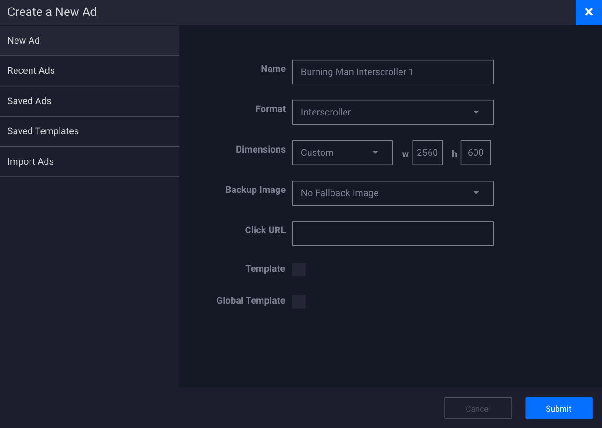Close the Create a New Ad dialog
This screenshot has width=602, height=428.
point(589,12)
